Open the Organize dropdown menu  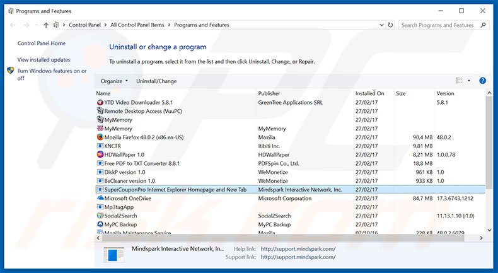tap(114, 81)
